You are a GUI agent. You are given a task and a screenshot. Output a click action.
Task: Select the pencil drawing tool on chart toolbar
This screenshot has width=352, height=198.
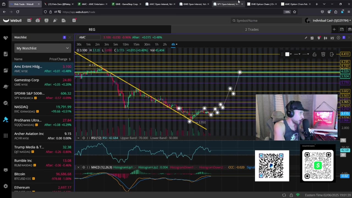pos(306,38)
